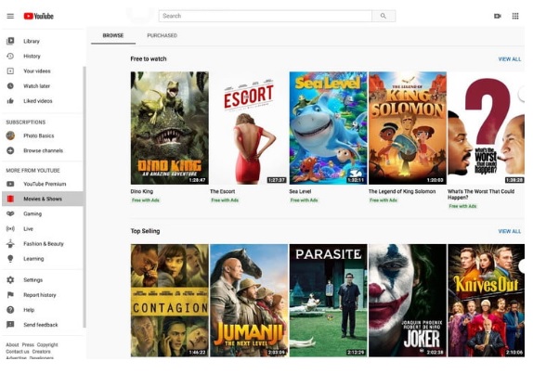Click Free with Ads under Dino King
Screen dimensions: 533x374
pyautogui.click(x=146, y=200)
